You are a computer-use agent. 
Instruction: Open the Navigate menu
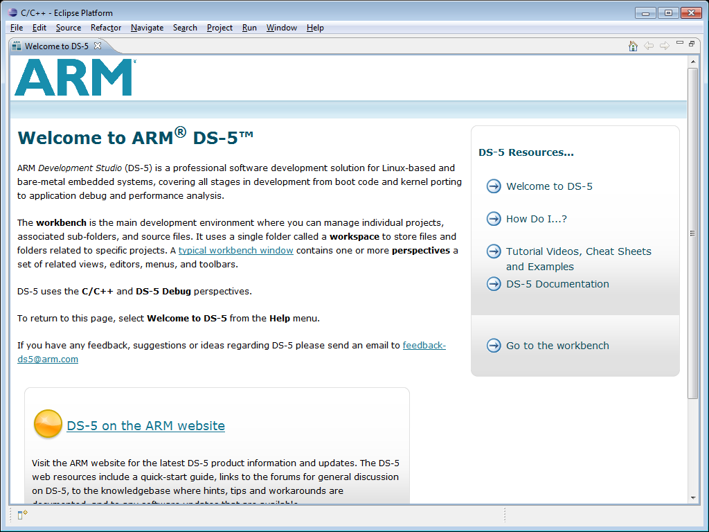147,28
